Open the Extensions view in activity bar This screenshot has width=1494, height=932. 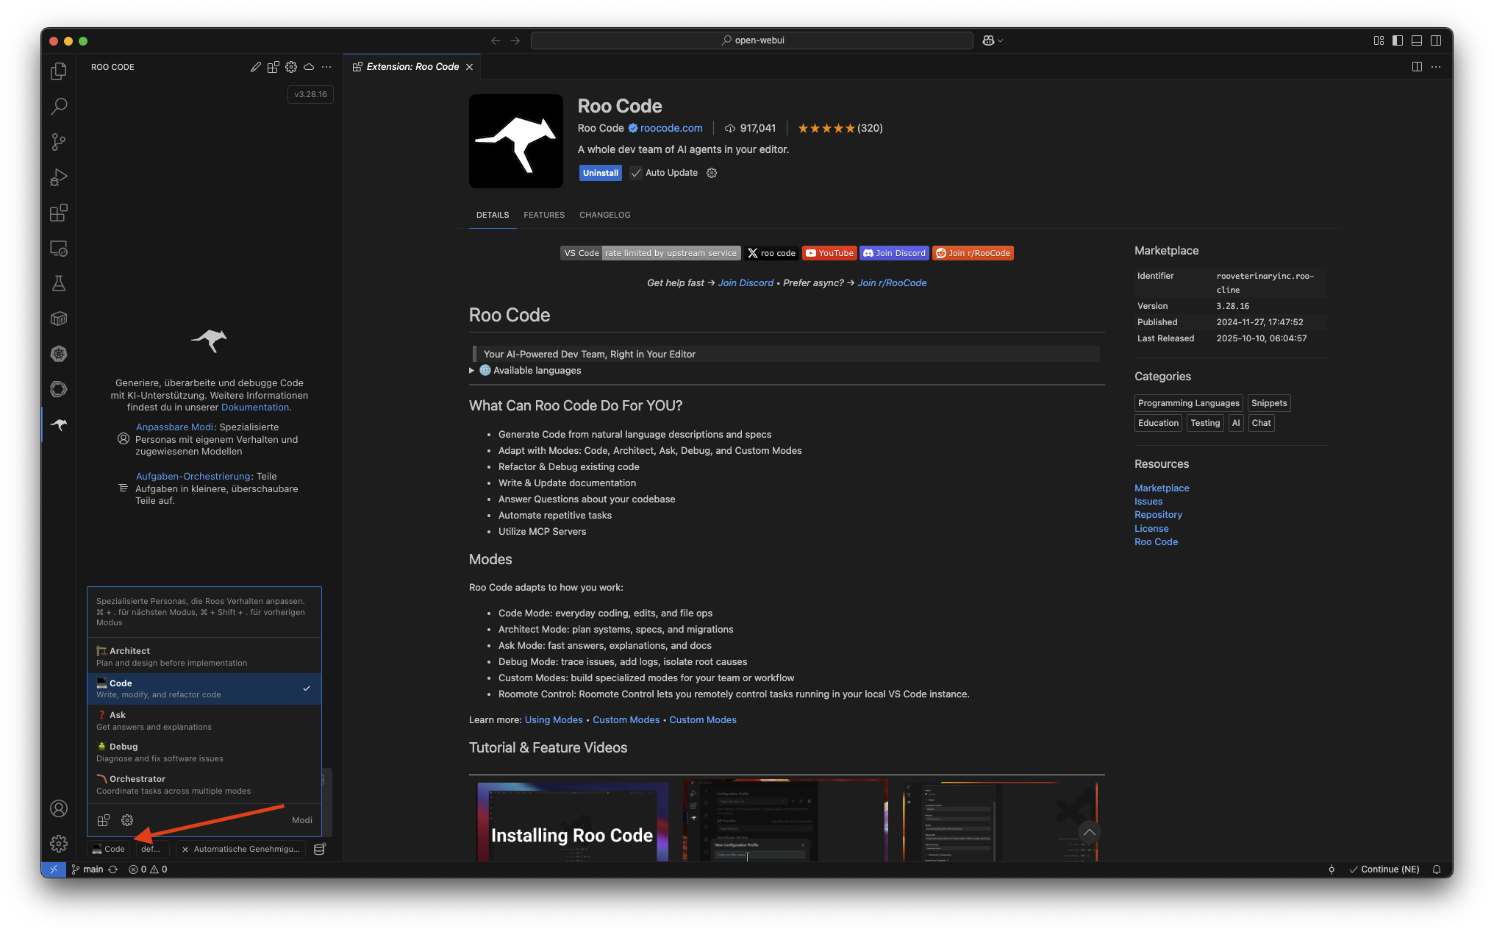(59, 213)
